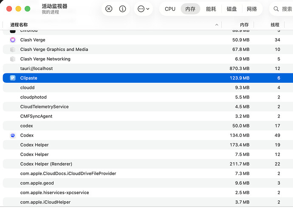This screenshot has height=208, width=293.
Task: Click the 活动监视器 window title
Action: tap(54, 6)
